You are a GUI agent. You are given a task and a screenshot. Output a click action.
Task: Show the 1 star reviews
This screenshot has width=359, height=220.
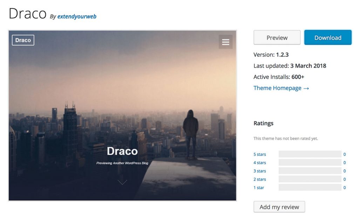[x=259, y=188]
